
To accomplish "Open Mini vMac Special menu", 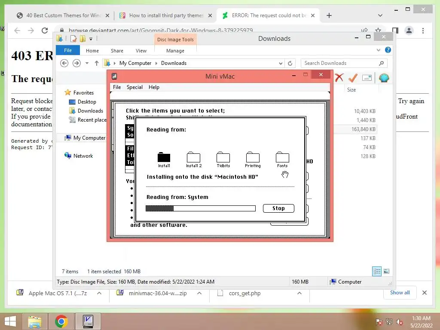I will 134,87.
